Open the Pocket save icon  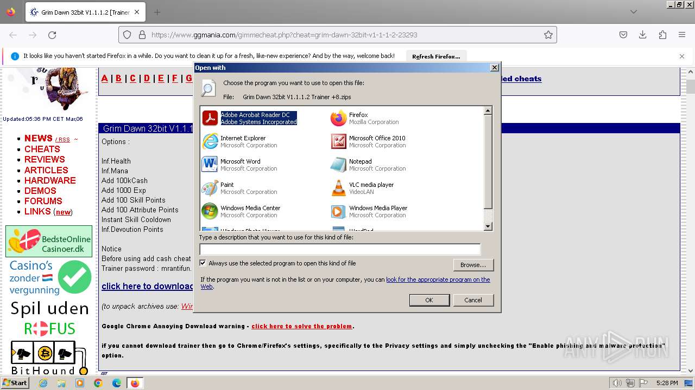coord(623,35)
